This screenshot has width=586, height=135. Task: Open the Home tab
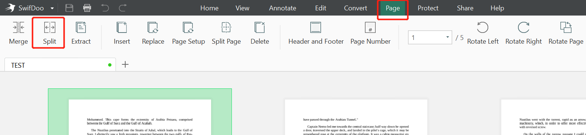tap(210, 8)
